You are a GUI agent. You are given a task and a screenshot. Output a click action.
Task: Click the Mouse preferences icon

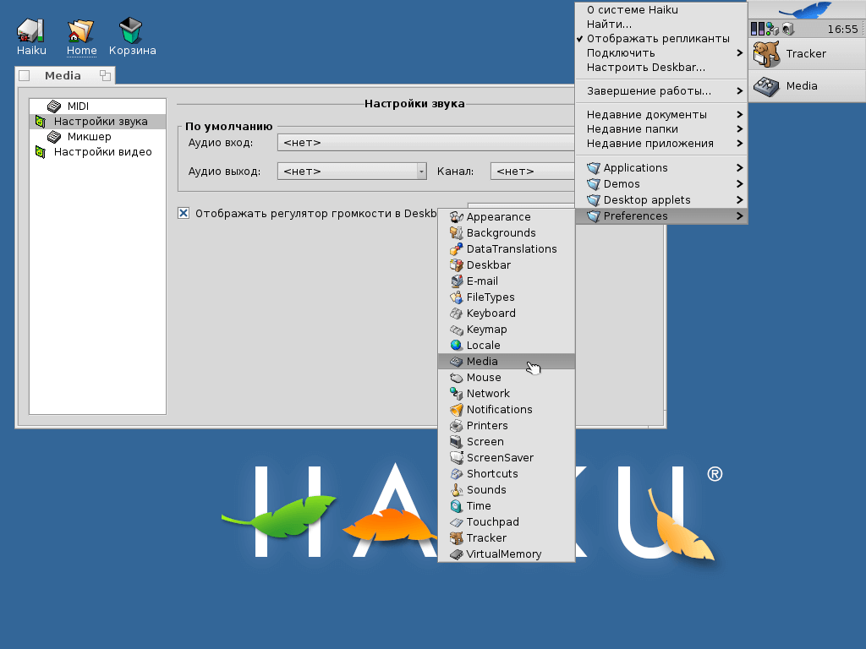coord(456,378)
